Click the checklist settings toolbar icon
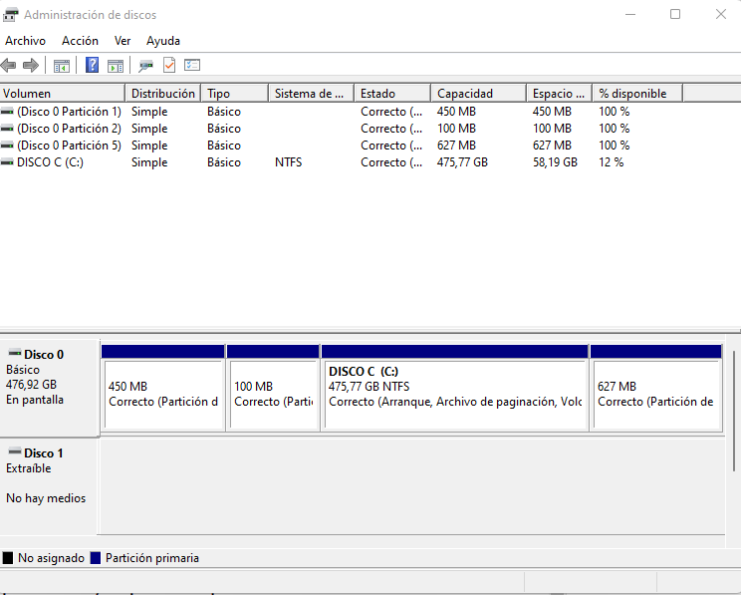The width and height of the screenshot is (741, 595). pos(192,66)
